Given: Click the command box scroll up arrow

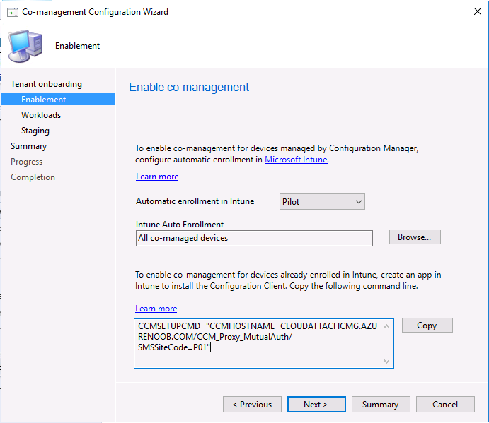Looking at the screenshot, I should [x=386, y=326].
